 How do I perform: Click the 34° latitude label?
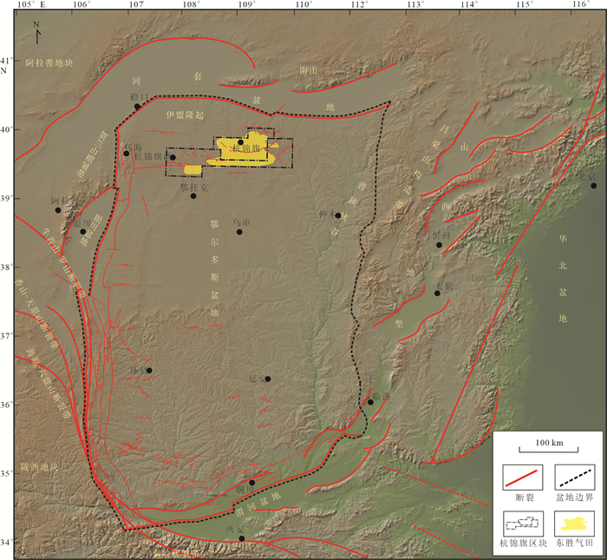tap(6, 542)
